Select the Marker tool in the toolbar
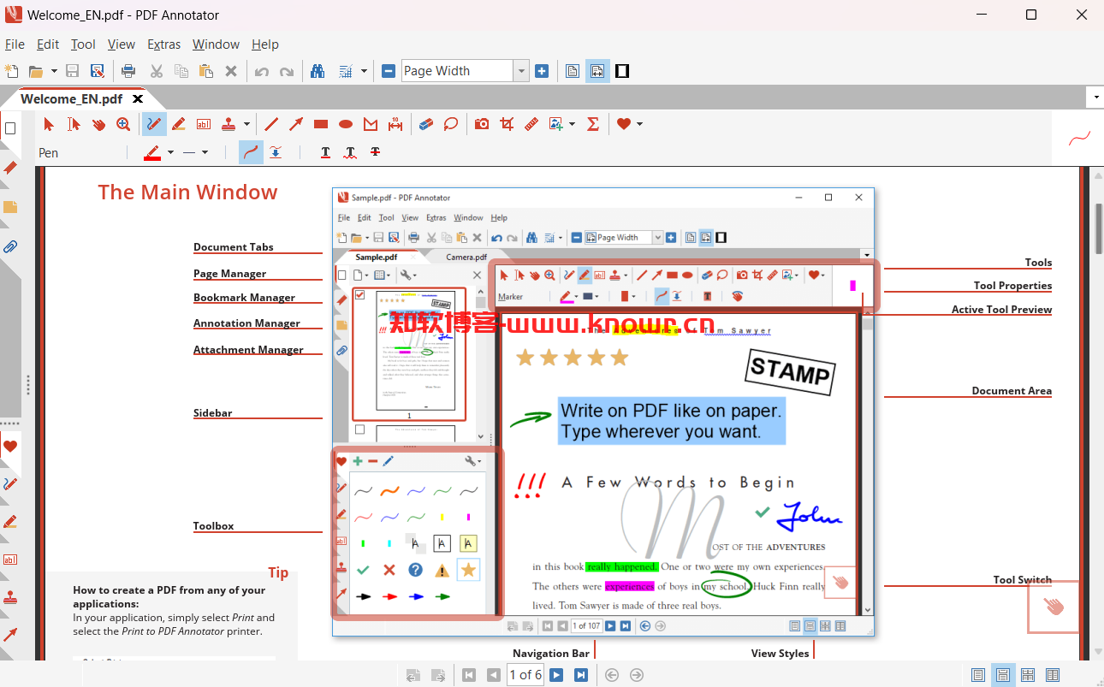This screenshot has height=687, width=1104. click(179, 124)
